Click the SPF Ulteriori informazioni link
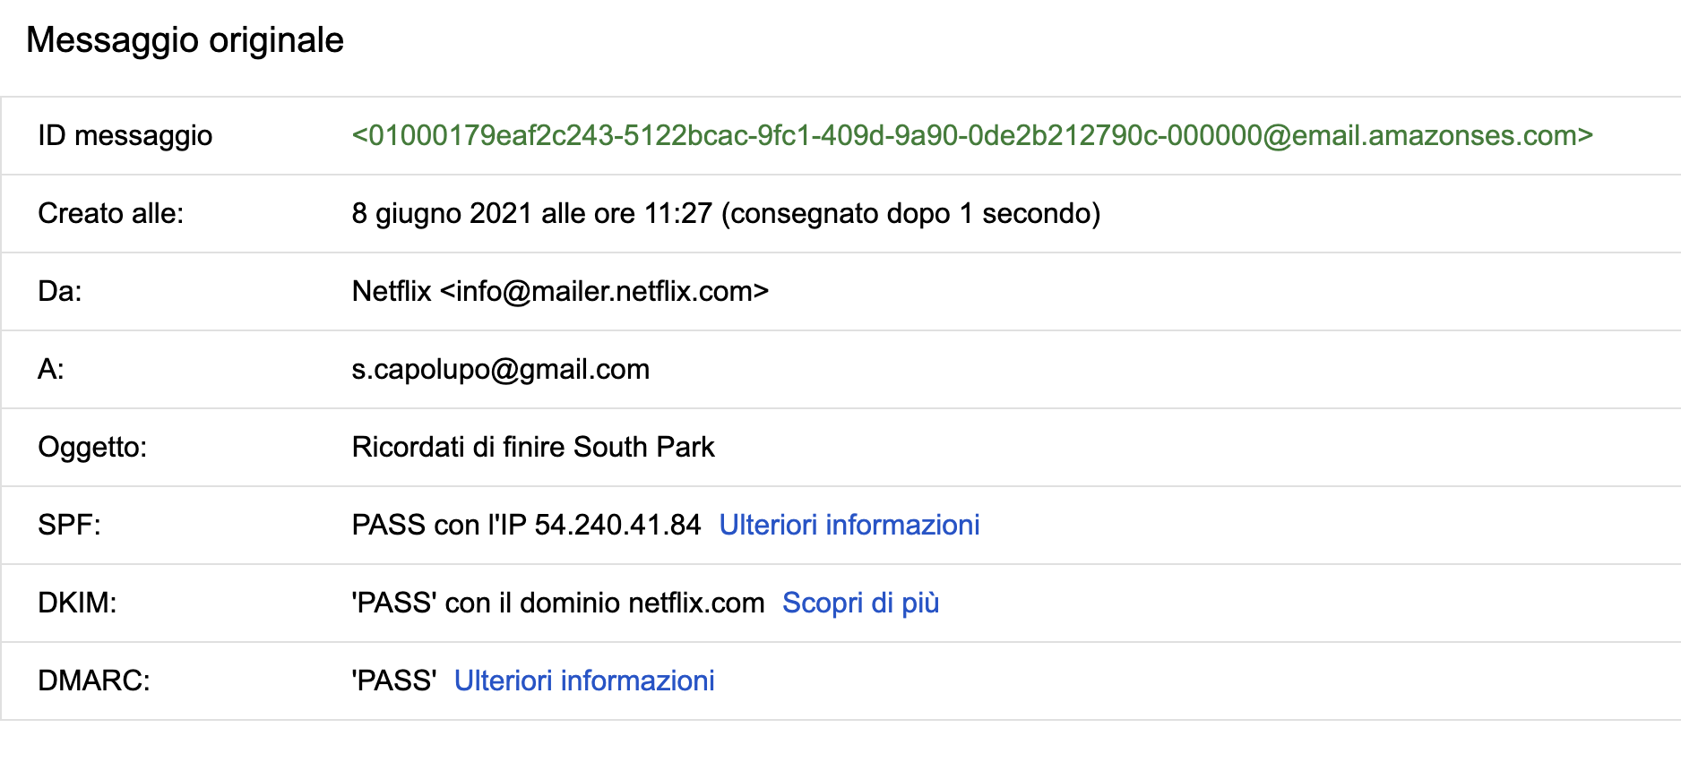The image size is (1681, 779). [849, 525]
